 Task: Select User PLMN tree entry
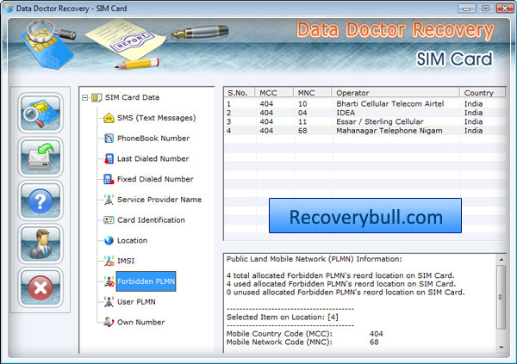136,302
